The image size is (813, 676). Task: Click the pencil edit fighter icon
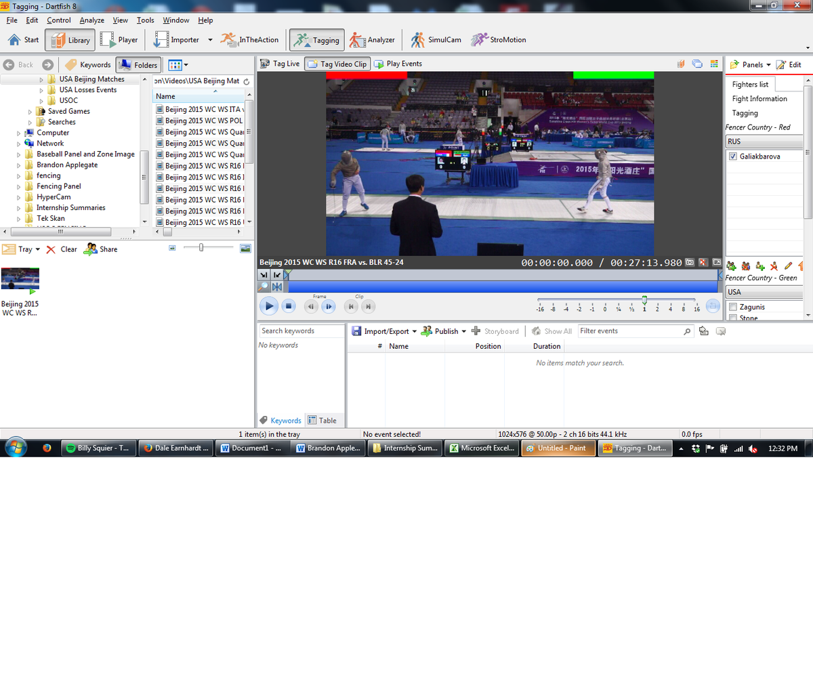point(788,266)
